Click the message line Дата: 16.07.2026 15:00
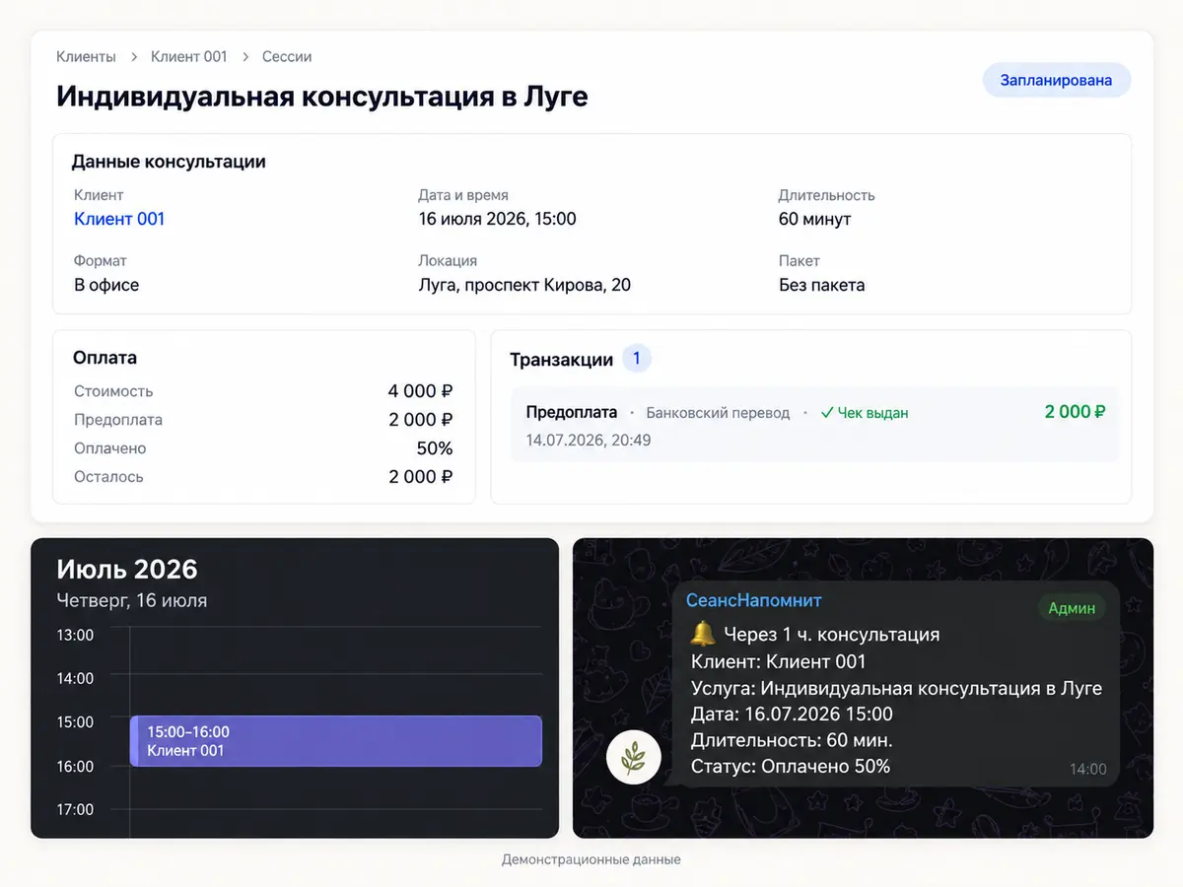The width and height of the screenshot is (1183, 887). coord(792,714)
